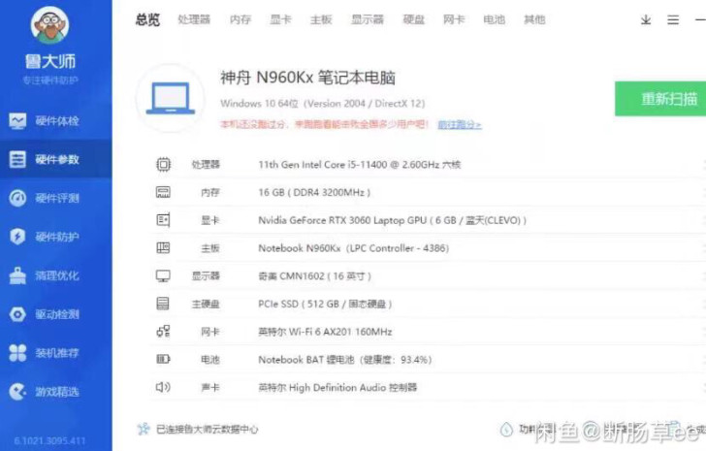The width and height of the screenshot is (706, 451).
Task: Select 硬件参数 sidebar icon
Action: point(17,159)
